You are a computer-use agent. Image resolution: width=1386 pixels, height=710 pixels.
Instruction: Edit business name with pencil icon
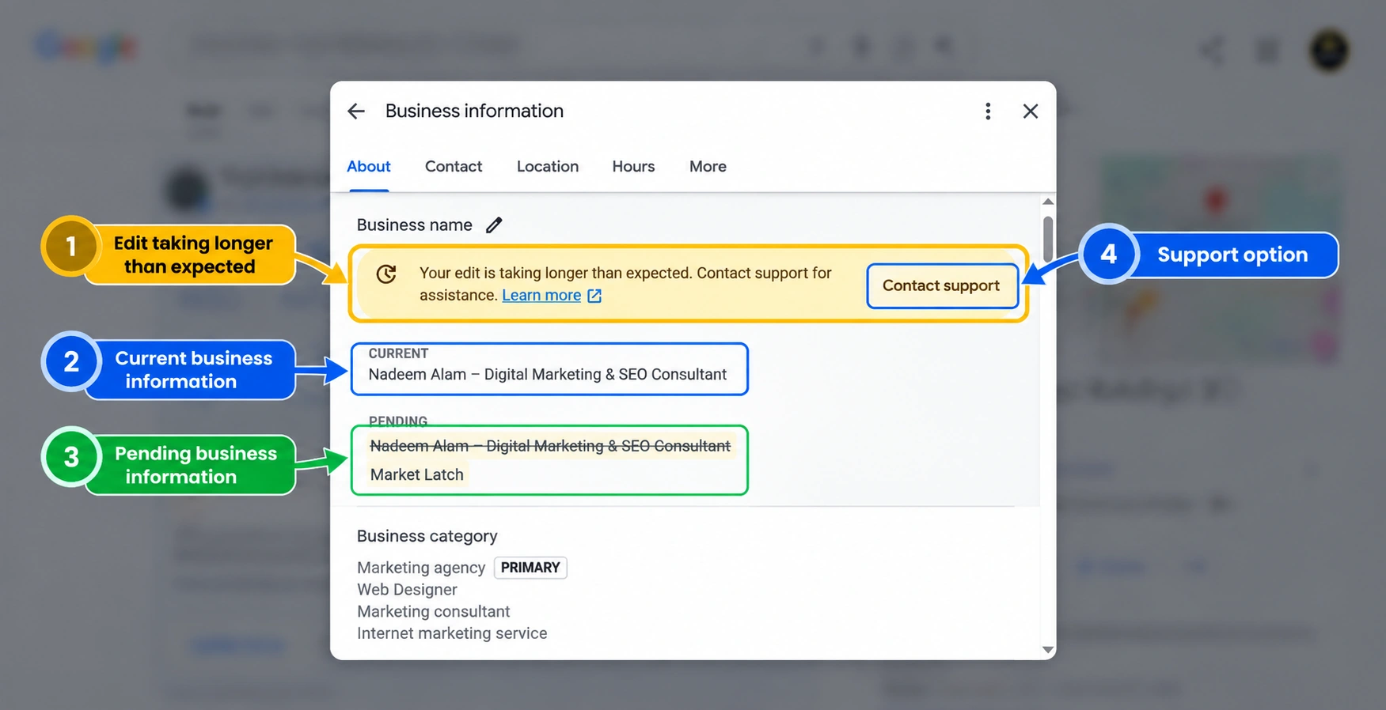coord(494,225)
